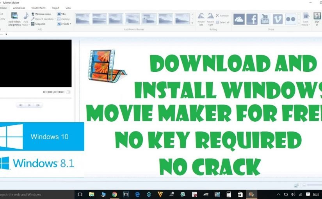
Task: Open the Project tab
Action: [55, 8]
